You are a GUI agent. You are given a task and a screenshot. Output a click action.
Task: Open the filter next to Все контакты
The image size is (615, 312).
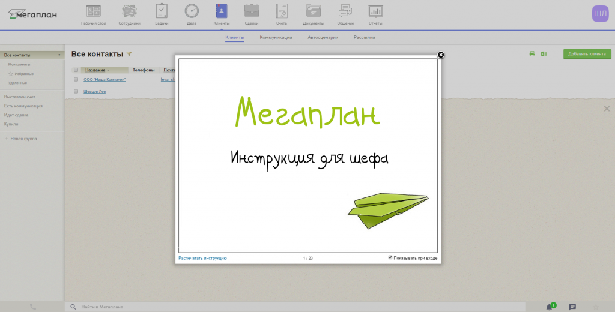pyautogui.click(x=129, y=54)
